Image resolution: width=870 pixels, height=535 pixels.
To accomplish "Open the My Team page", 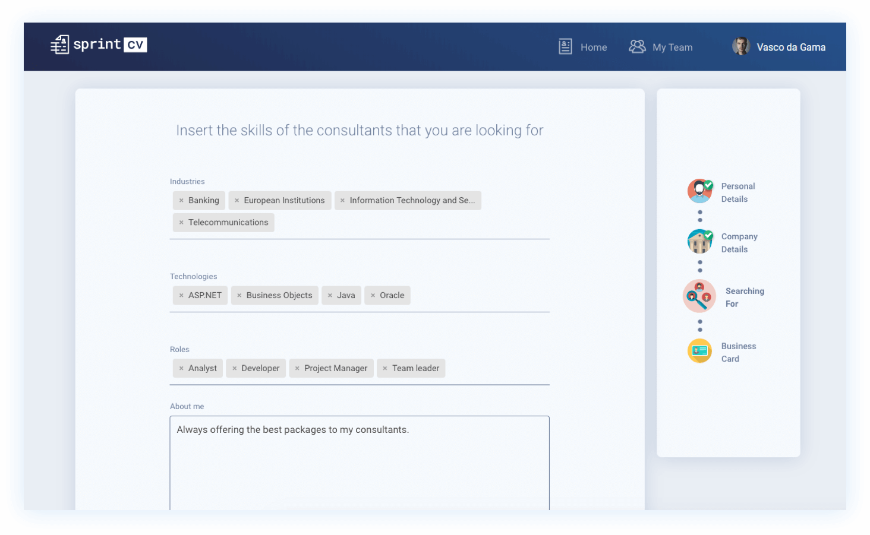I will tap(672, 47).
